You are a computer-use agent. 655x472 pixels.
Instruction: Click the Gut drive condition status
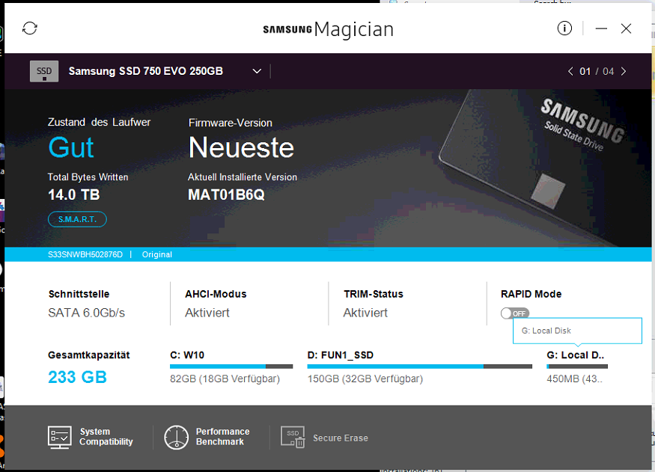[71, 148]
